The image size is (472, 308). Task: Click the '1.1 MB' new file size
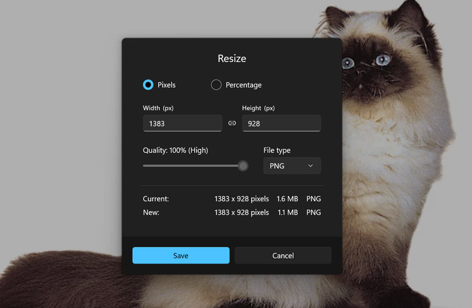click(x=287, y=212)
